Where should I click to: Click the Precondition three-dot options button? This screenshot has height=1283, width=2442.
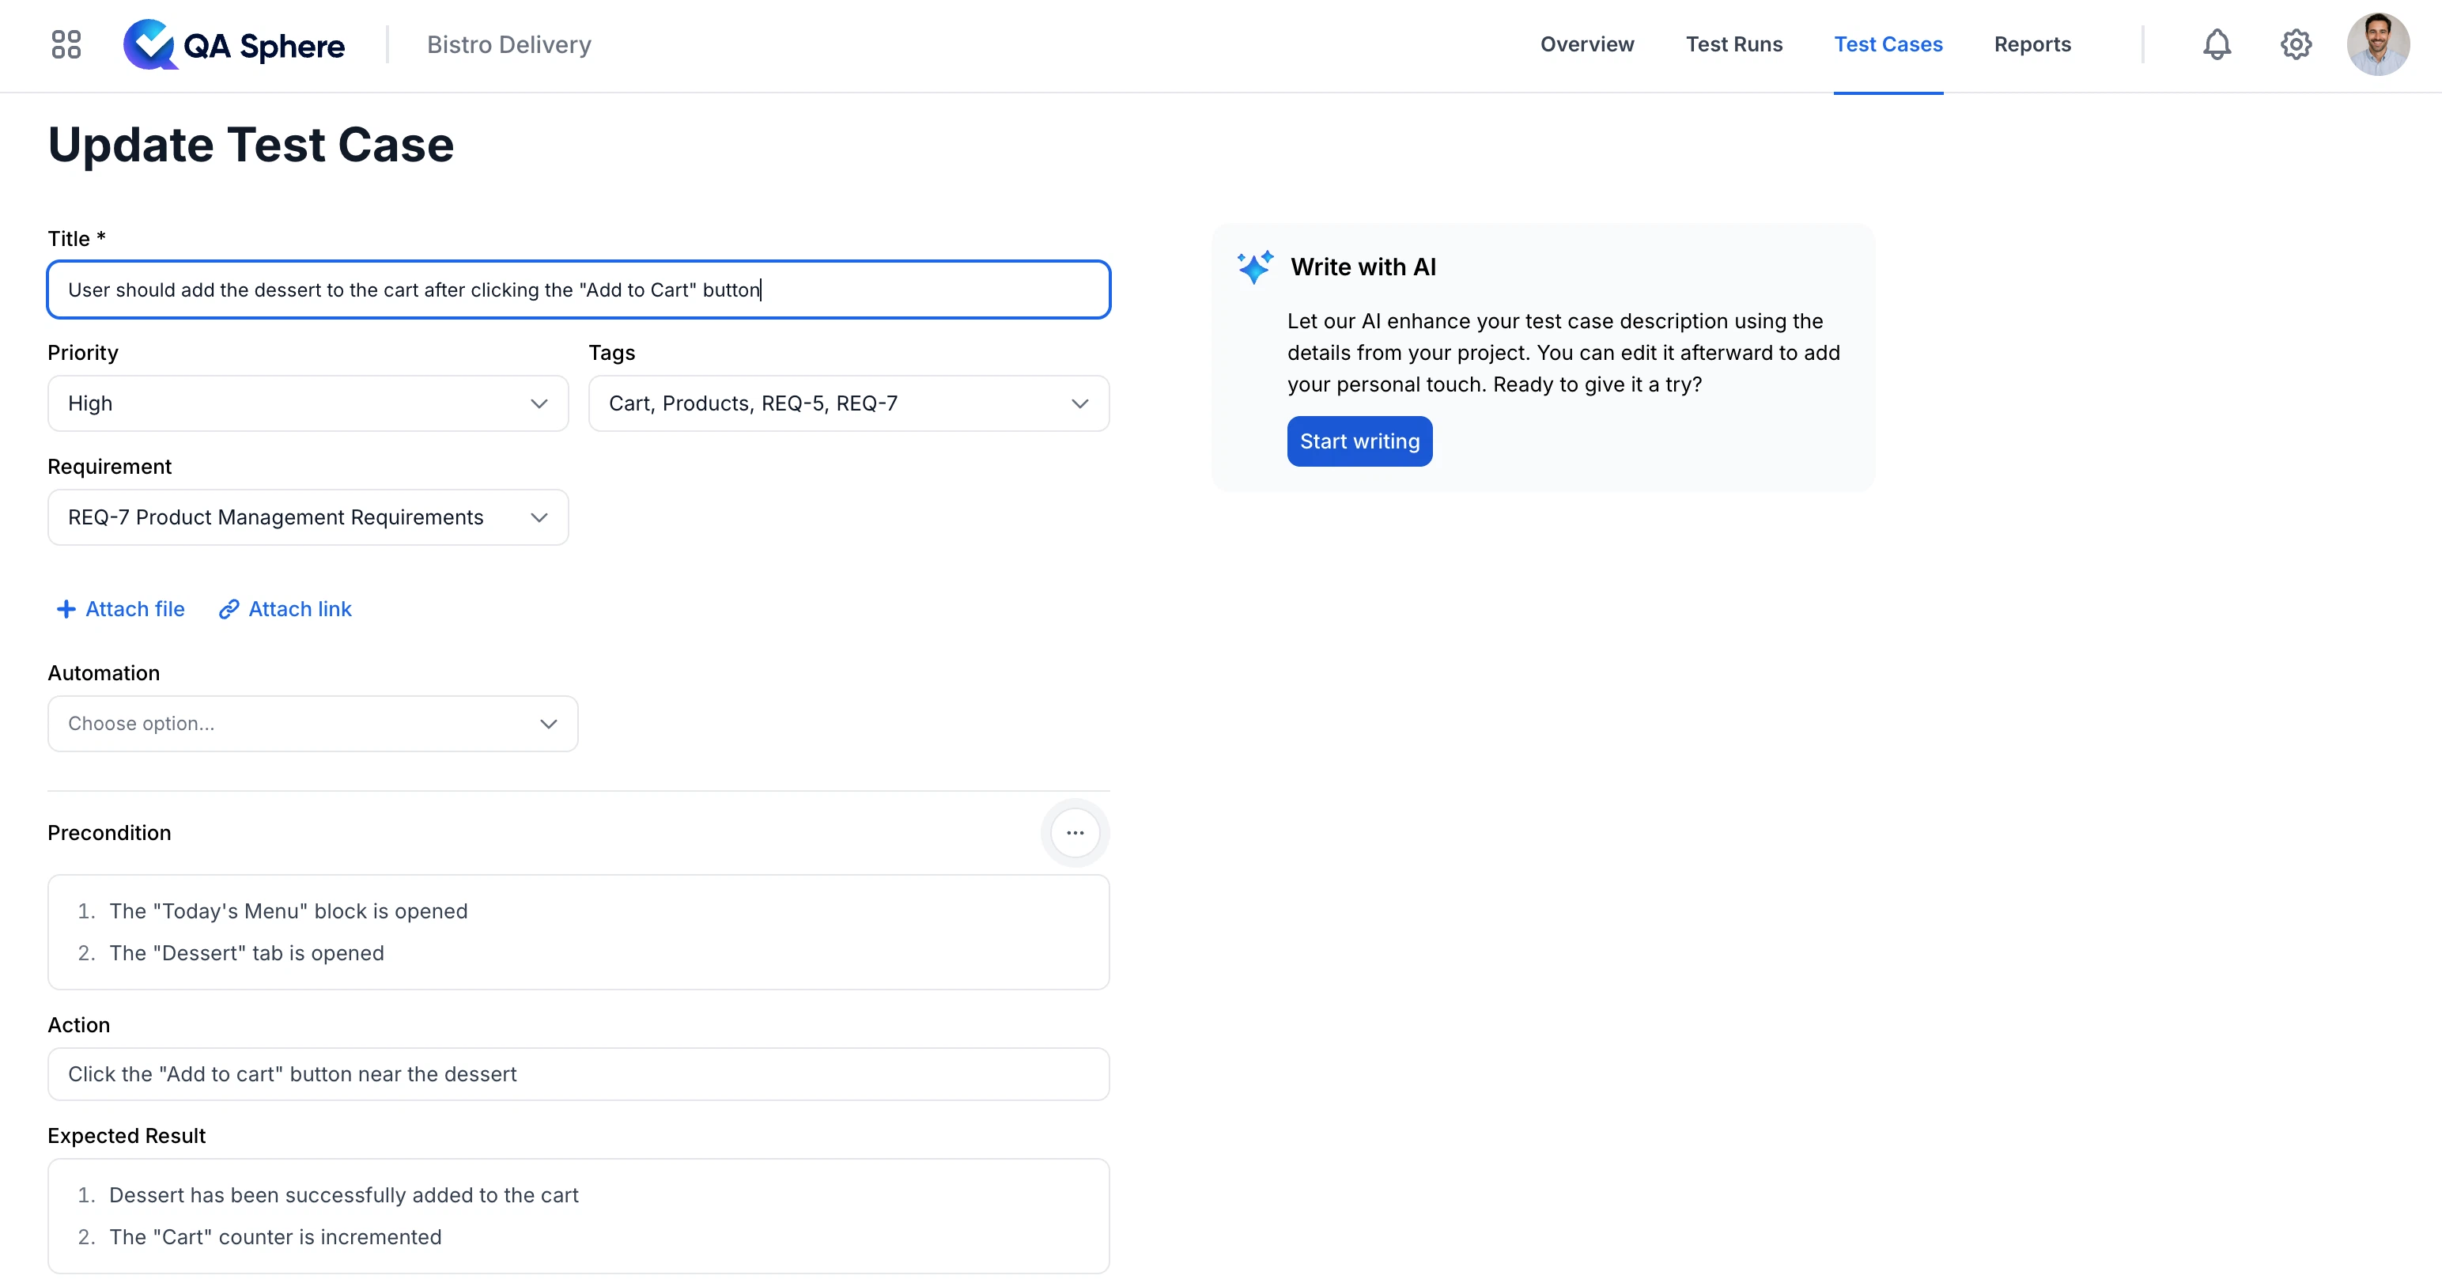point(1074,833)
